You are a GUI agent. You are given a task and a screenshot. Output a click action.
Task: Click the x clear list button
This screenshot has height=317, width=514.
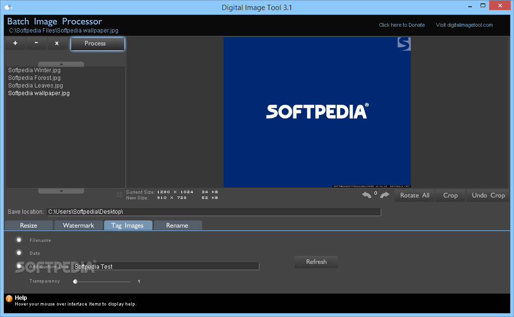[57, 44]
